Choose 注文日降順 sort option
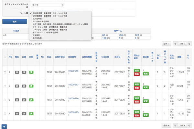 click(x=60, y=19)
